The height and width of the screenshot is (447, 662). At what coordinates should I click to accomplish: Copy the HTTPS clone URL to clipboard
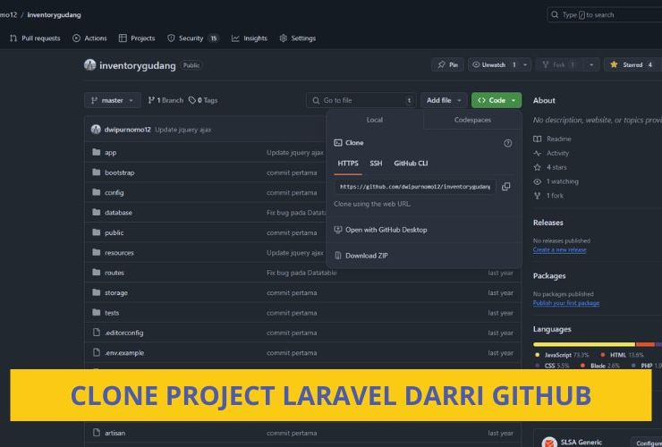[x=505, y=187]
